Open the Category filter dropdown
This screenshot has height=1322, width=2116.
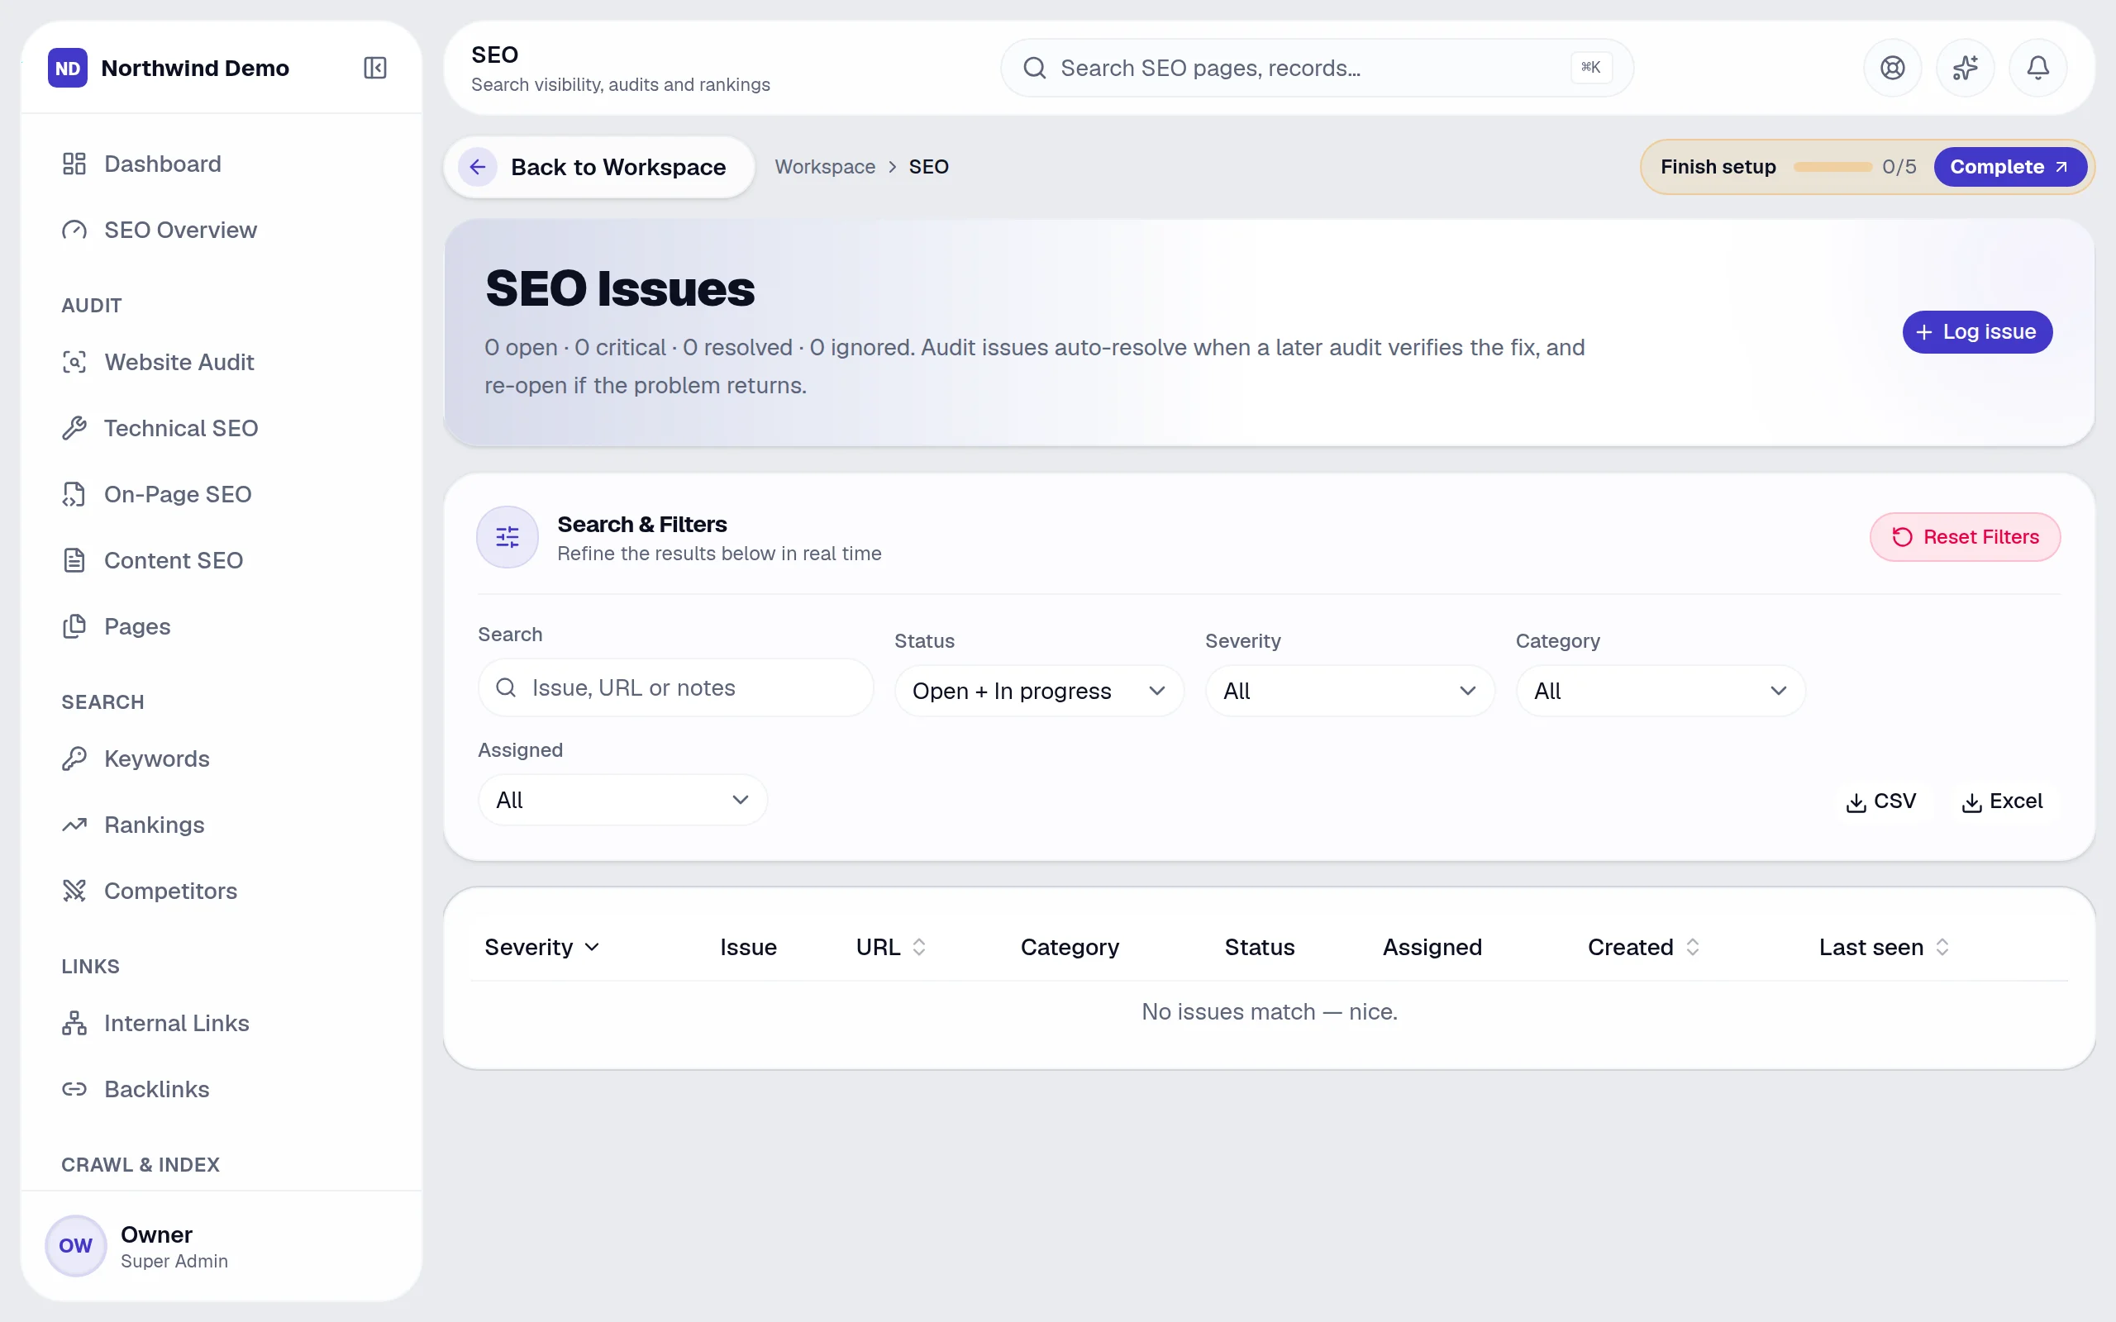coord(1660,691)
